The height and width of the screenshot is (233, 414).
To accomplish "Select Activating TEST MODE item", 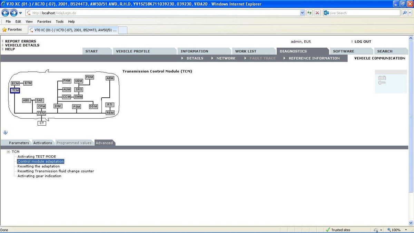I will tap(37, 157).
